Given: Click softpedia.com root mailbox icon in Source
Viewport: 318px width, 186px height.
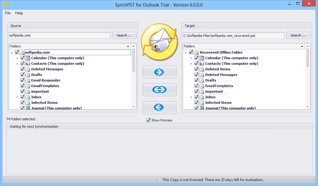Looking at the screenshot, I should (22, 52).
